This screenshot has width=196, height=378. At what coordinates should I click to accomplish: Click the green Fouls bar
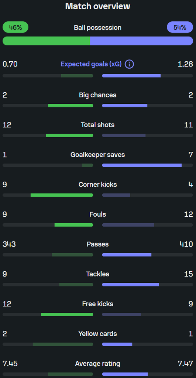(74, 225)
